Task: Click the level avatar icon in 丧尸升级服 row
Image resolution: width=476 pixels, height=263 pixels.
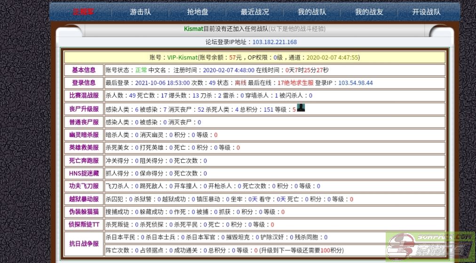Action: pos(301,108)
